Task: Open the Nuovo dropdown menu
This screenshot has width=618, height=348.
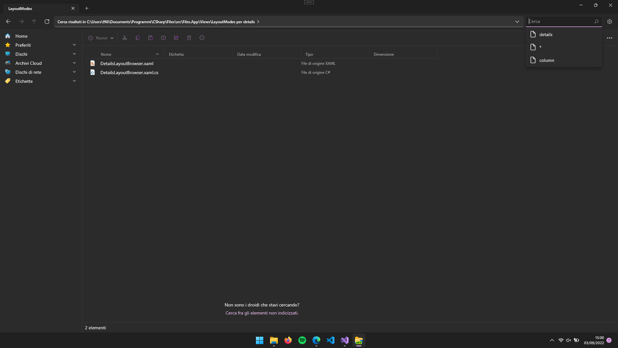Action: (x=101, y=38)
